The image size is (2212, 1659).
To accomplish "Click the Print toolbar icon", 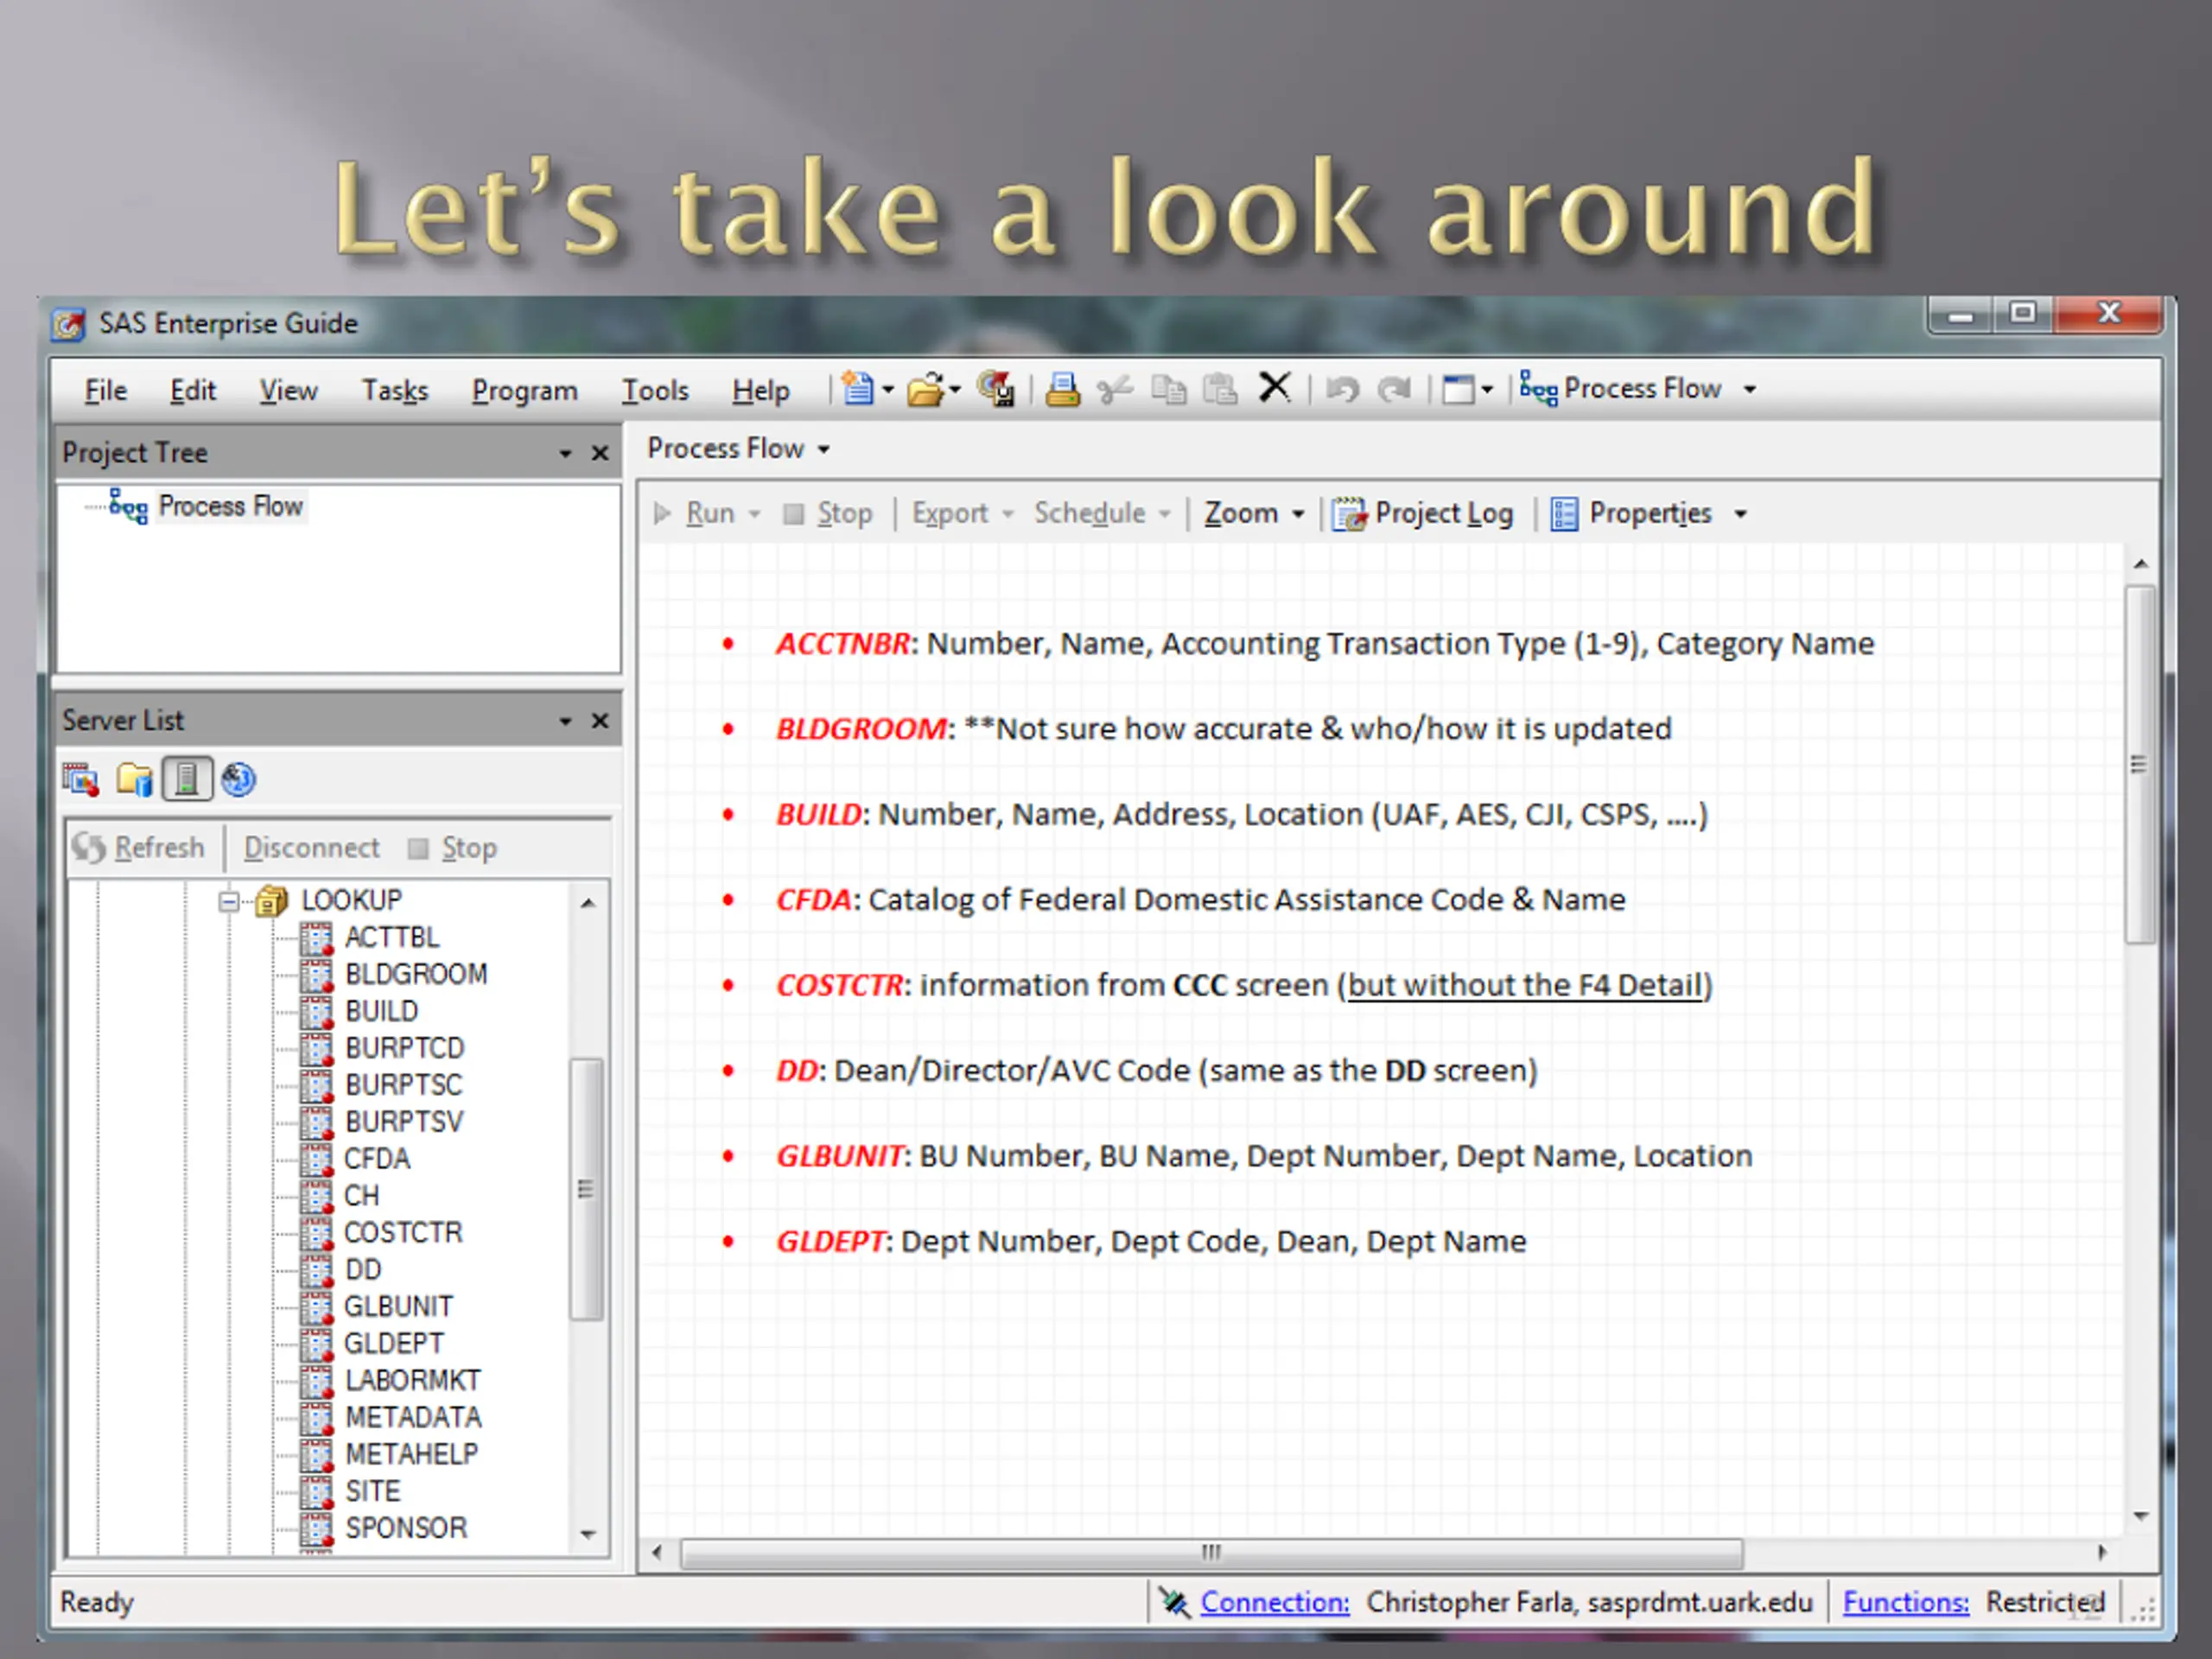I will pos(1062,389).
